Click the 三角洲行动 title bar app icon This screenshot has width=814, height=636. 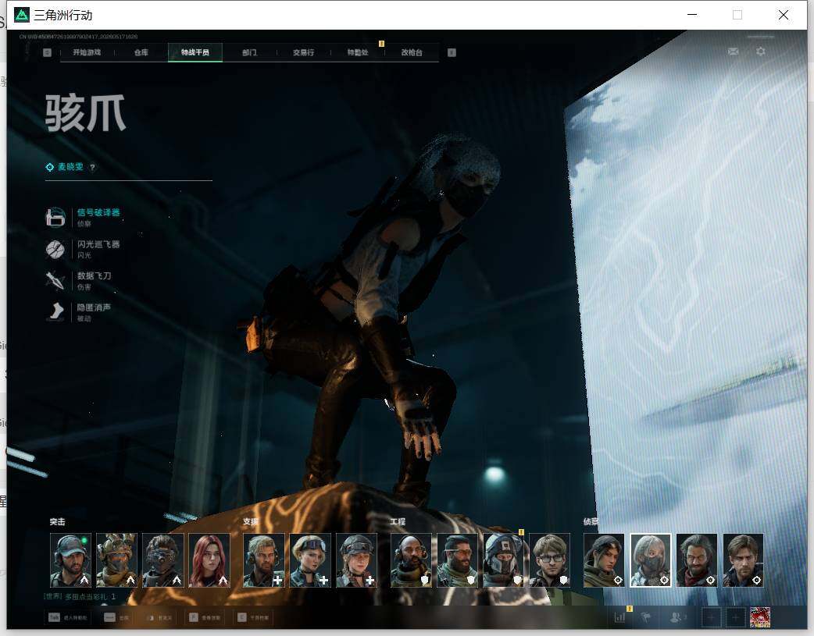coord(22,15)
